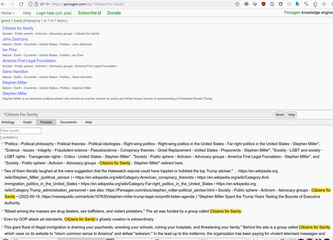The width and height of the screenshot is (333, 240).
Task: Select the Ontology tab
Action: click(x=8, y=122)
